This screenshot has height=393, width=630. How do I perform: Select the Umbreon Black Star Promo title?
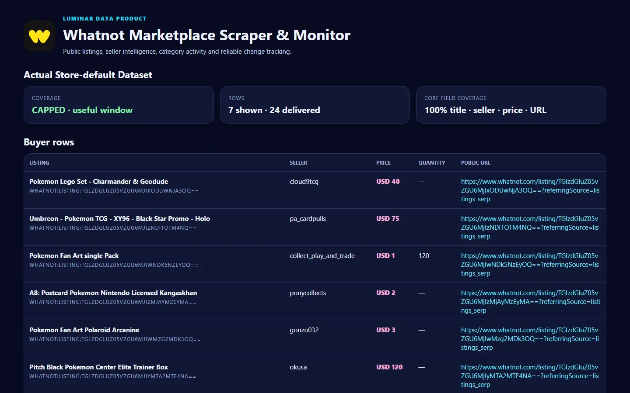(x=119, y=219)
